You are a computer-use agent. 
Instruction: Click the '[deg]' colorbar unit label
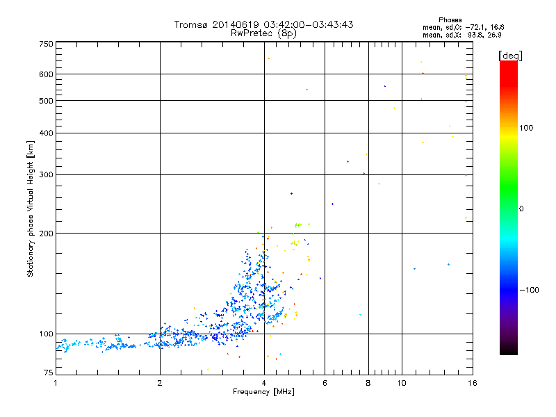[510, 56]
